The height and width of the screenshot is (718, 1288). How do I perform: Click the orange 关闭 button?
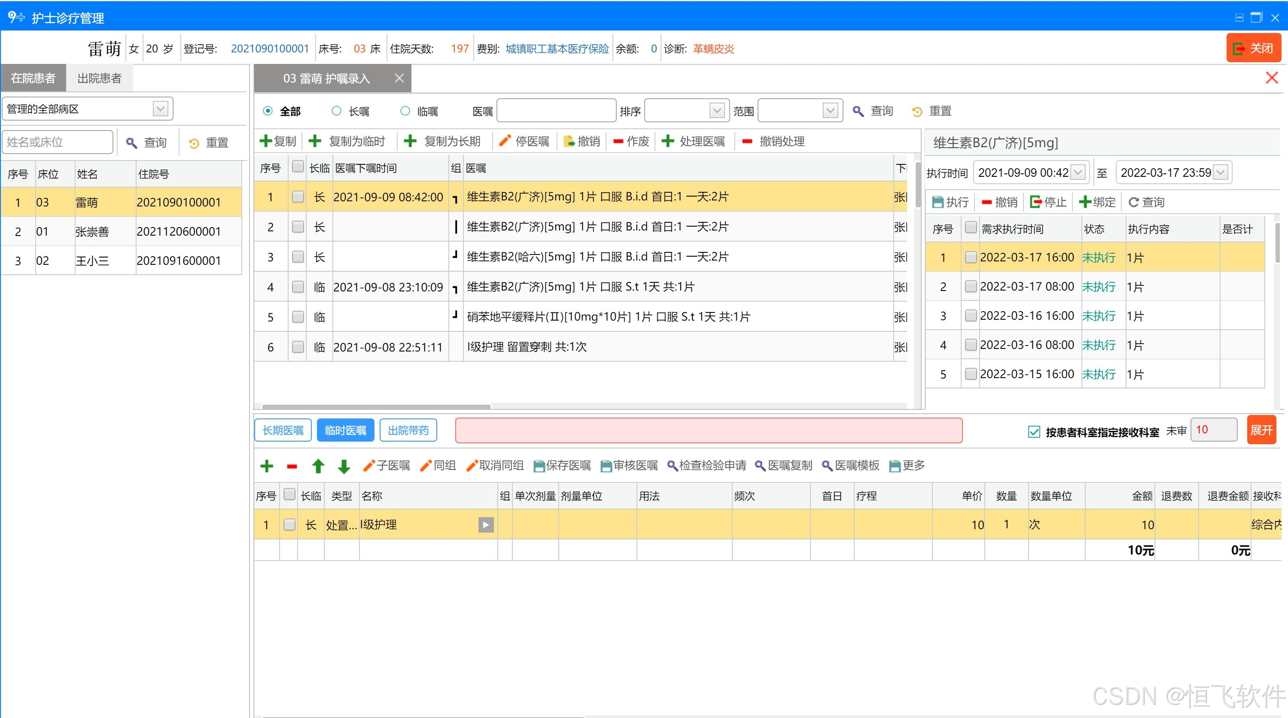pos(1253,48)
